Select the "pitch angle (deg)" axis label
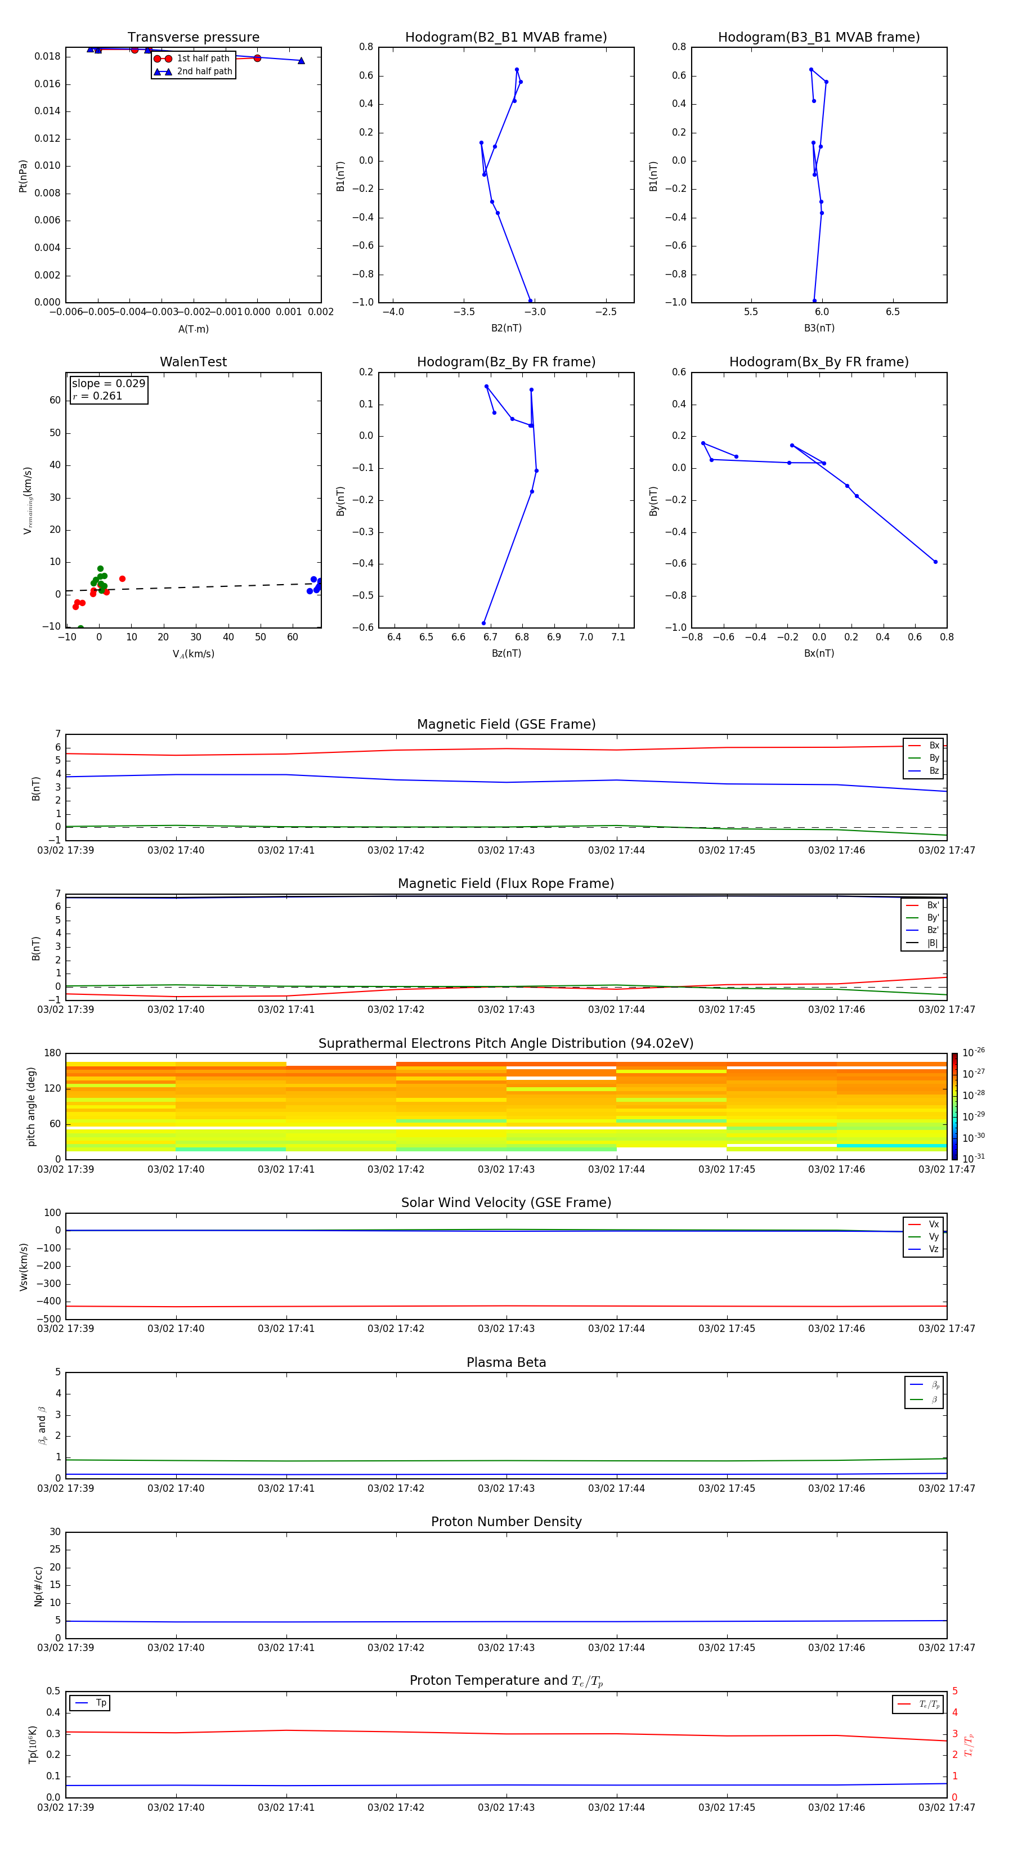The image size is (1013, 1857). [31, 1106]
